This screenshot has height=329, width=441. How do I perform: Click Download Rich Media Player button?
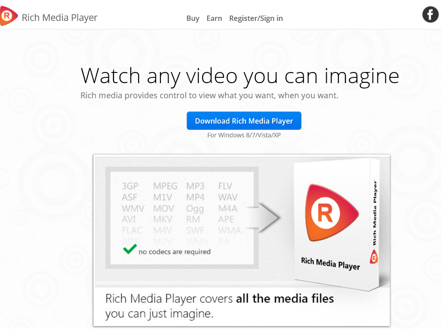(244, 121)
